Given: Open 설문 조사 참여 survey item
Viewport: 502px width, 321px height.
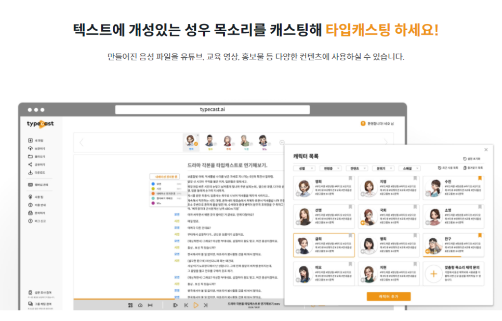Looking at the screenshot, I should tap(39, 292).
